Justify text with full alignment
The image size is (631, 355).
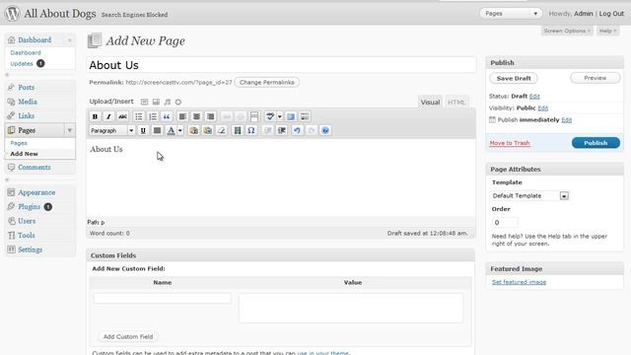(x=158, y=130)
